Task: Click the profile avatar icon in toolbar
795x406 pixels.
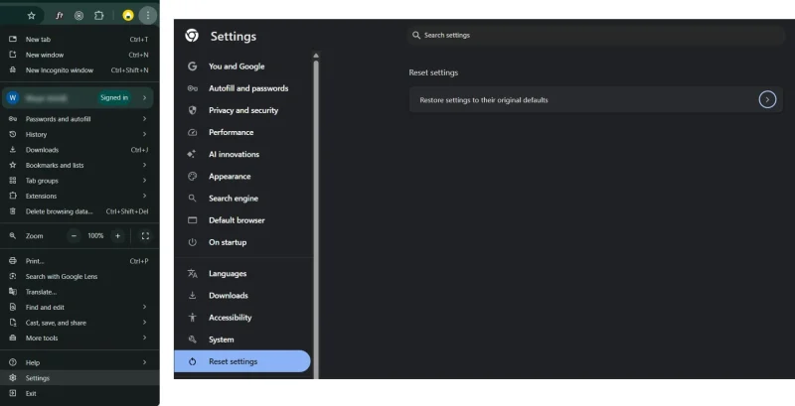Action: tap(127, 16)
